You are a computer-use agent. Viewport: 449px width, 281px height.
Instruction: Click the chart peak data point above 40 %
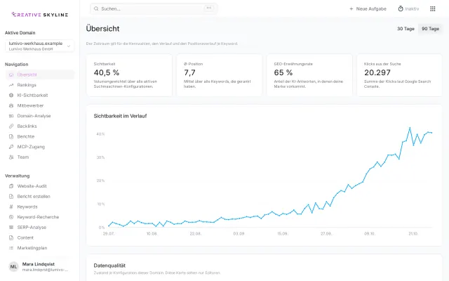(410, 128)
